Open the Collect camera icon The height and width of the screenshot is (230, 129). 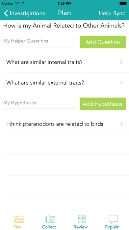point(50,219)
